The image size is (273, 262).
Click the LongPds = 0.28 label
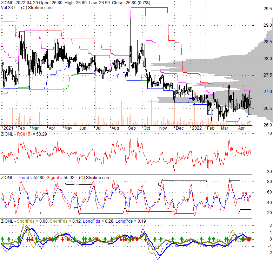[x=98, y=221]
